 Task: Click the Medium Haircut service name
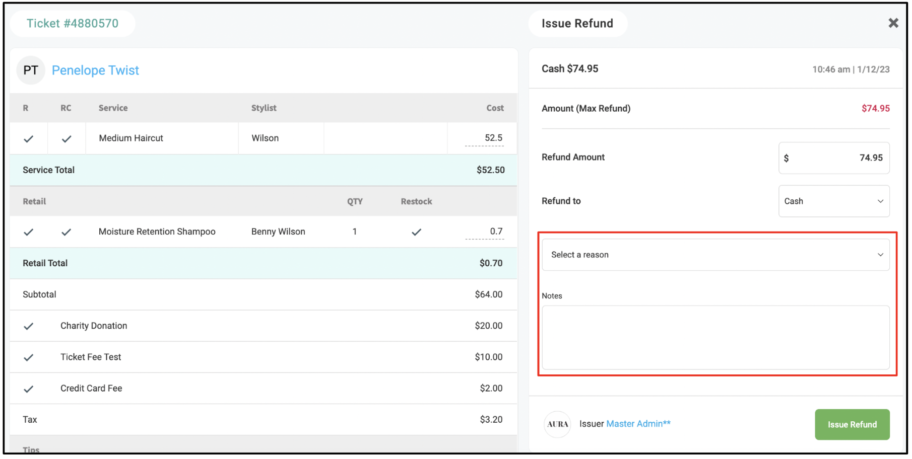pos(131,138)
